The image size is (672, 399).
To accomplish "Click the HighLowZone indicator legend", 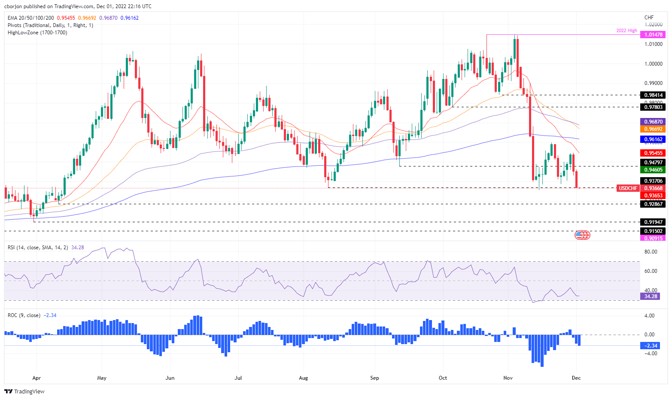I will [37, 33].
